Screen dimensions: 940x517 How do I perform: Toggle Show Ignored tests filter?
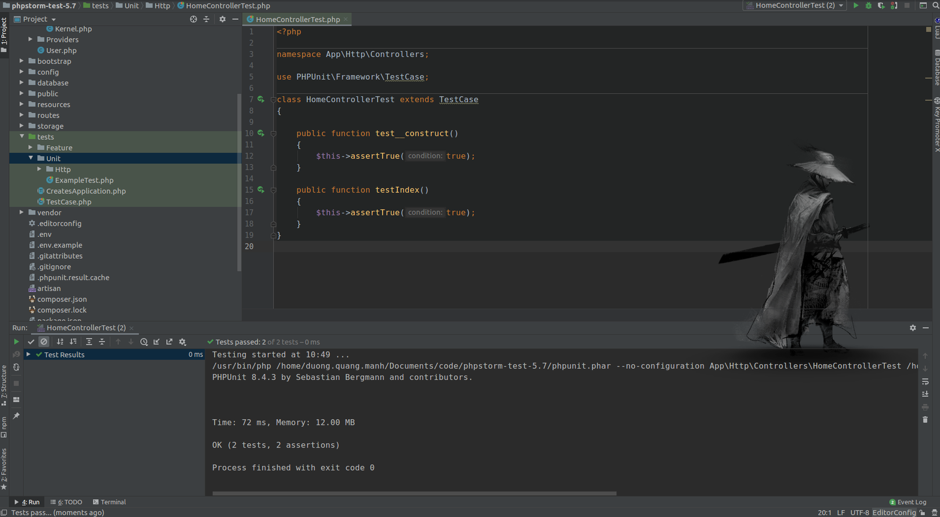click(x=44, y=342)
